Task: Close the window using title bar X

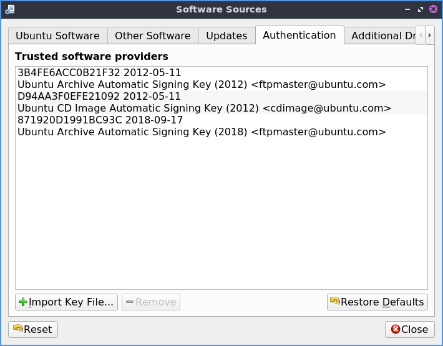Action: (433, 9)
